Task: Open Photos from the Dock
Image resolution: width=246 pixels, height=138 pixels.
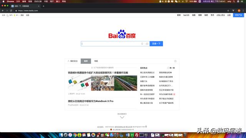Action: pos(93,135)
